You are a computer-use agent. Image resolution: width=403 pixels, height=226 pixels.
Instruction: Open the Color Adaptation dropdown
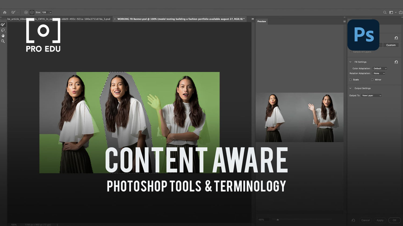(x=379, y=68)
